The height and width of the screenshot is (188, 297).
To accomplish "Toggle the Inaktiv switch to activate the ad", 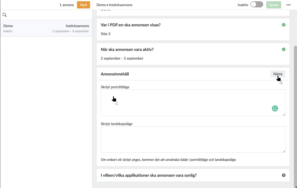I will tap(256, 5).
